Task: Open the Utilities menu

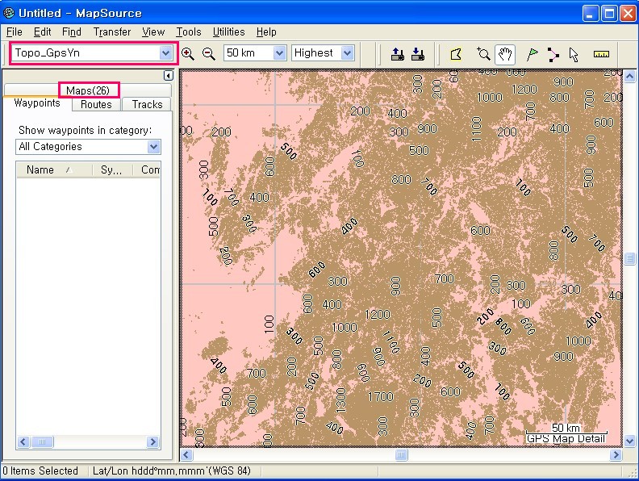Action: coord(228,31)
